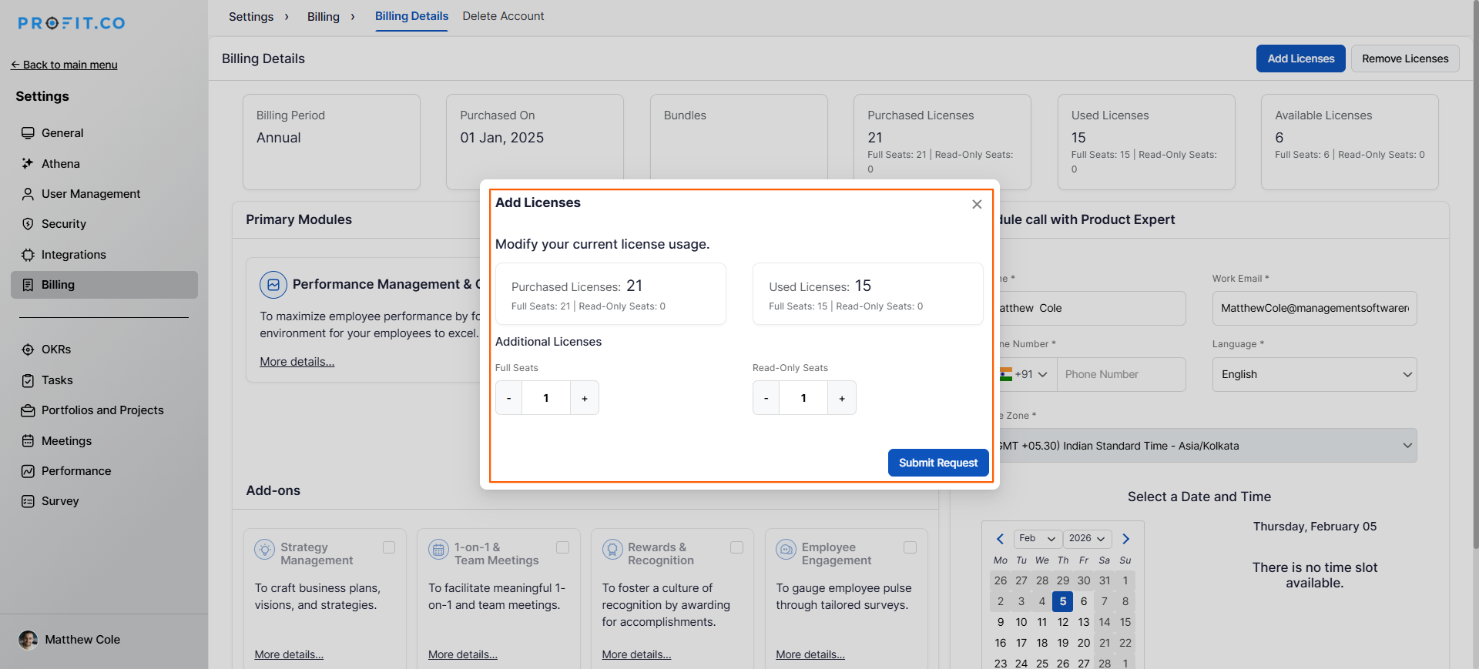Switch to the Delete Account tab
The image size is (1479, 669).
[x=503, y=16]
